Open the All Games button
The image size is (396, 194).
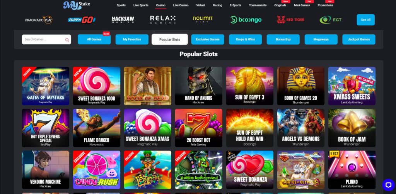tap(94, 39)
